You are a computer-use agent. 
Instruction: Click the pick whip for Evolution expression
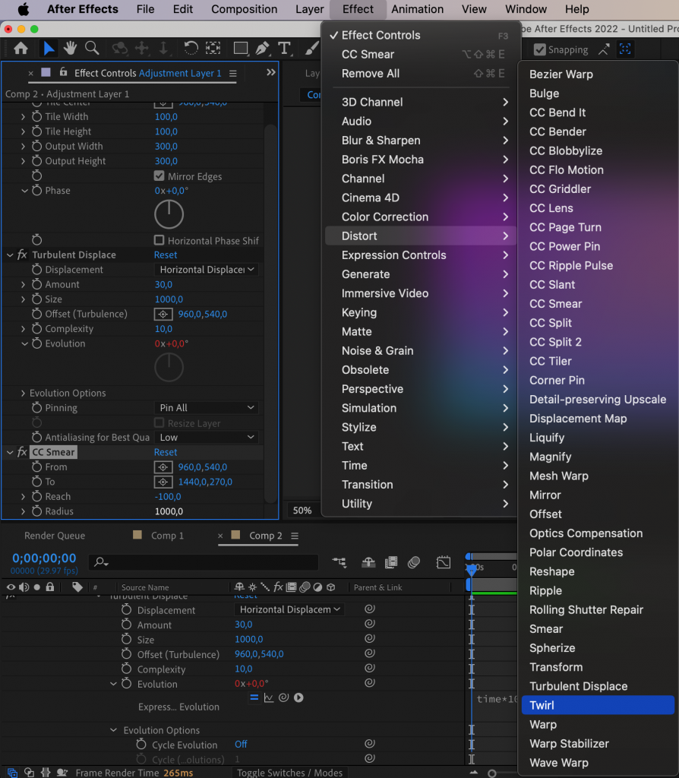pyautogui.click(x=283, y=697)
